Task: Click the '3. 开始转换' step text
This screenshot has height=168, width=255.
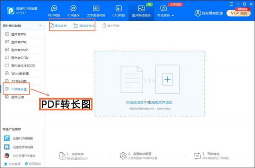Action: 211,154
